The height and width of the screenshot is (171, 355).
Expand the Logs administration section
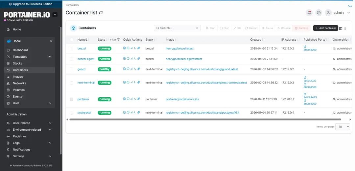tap(50, 143)
